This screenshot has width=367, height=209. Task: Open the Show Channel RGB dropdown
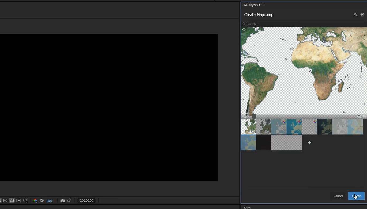[35, 200]
